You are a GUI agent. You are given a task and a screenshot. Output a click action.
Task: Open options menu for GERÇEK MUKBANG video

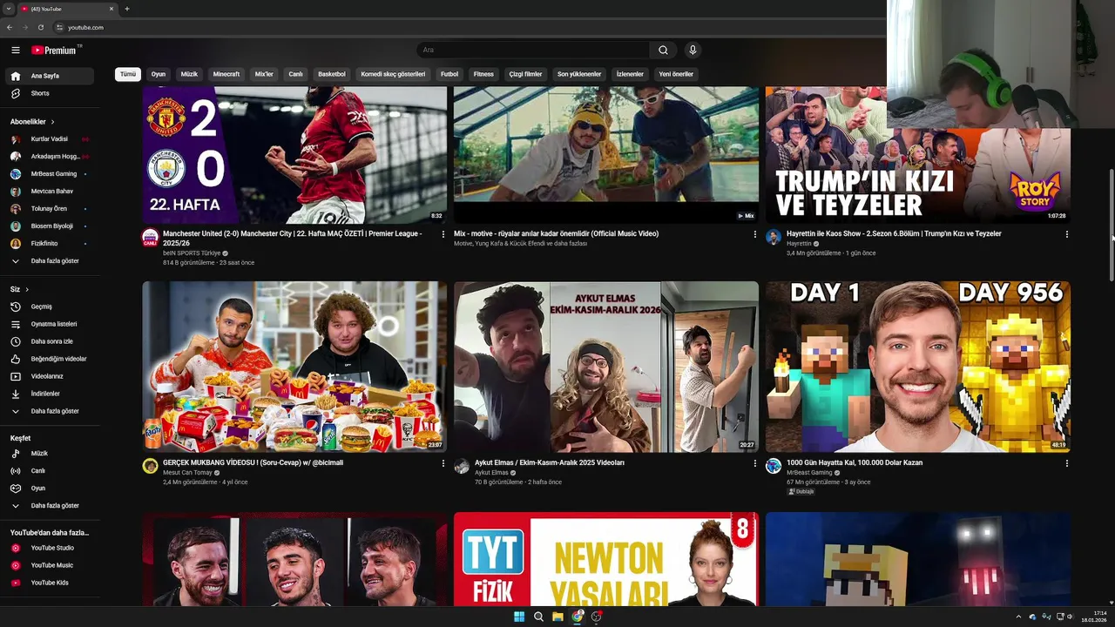coord(443,463)
